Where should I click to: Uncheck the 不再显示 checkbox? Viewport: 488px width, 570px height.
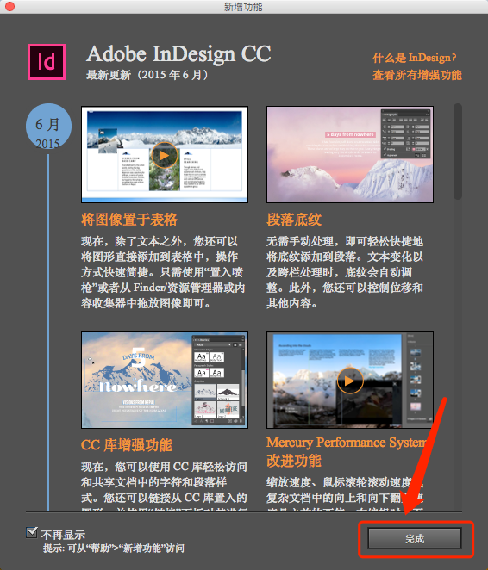pos(32,532)
